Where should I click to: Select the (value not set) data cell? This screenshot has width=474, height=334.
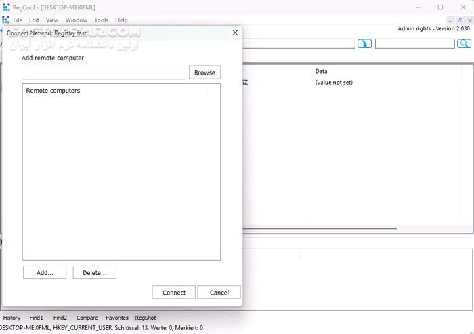pos(334,82)
